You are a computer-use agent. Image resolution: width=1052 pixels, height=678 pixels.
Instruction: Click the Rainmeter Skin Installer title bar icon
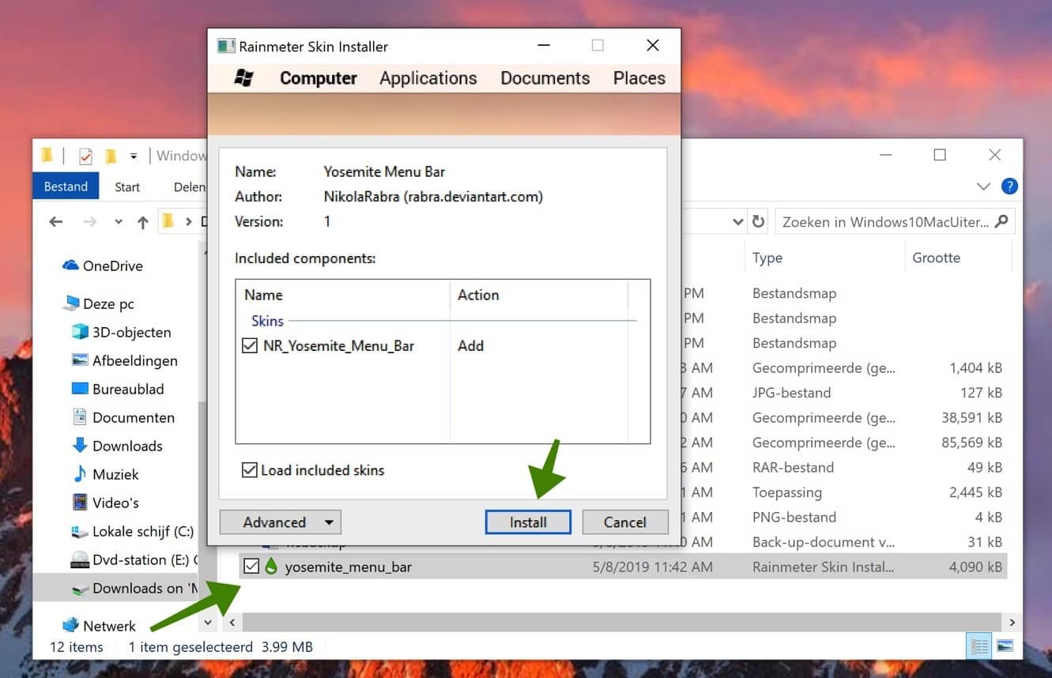[x=226, y=47]
